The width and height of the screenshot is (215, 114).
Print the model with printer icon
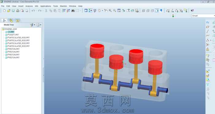coord(18,10)
